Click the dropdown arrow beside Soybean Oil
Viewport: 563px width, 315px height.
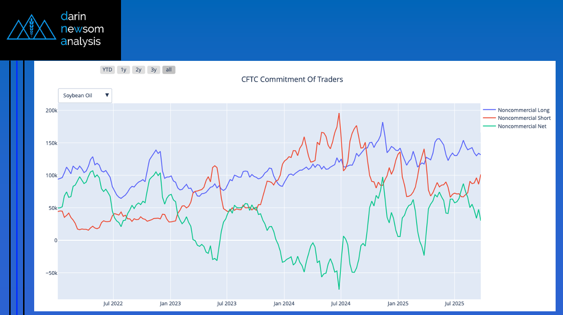[107, 95]
